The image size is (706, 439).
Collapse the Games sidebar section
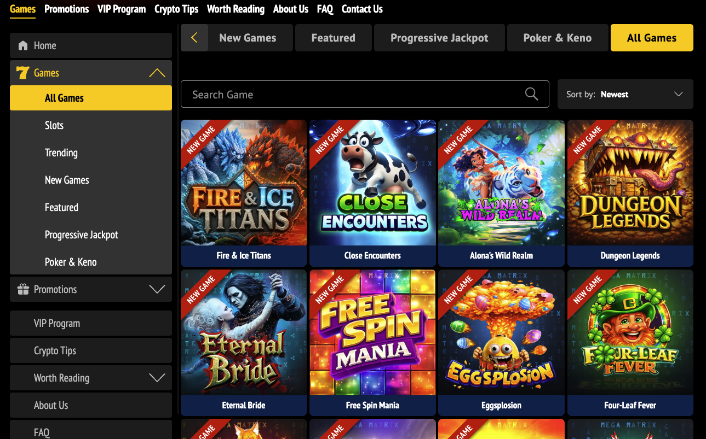tap(157, 73)
